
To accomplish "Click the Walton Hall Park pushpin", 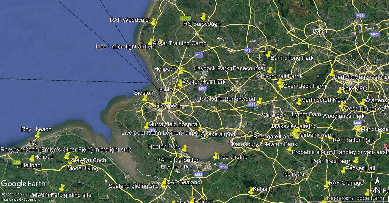I will click(x=180, y=84).
